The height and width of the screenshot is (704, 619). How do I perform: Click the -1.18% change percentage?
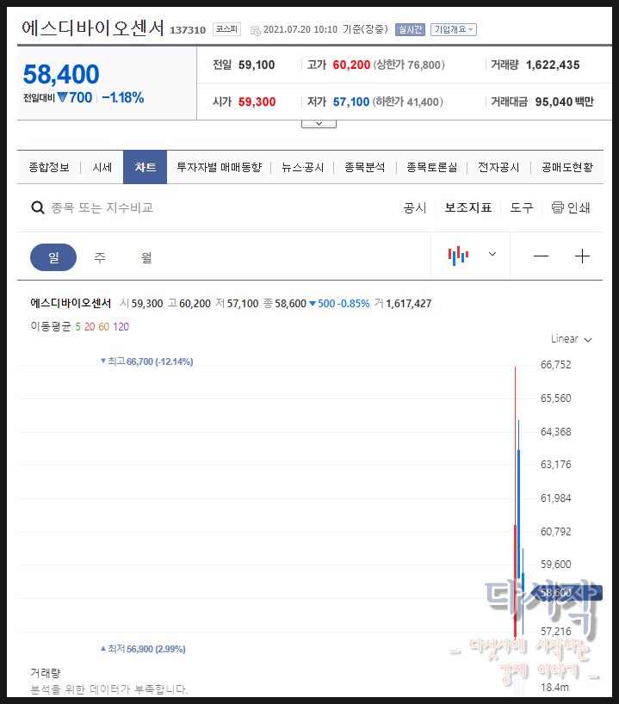coord(123,97)
